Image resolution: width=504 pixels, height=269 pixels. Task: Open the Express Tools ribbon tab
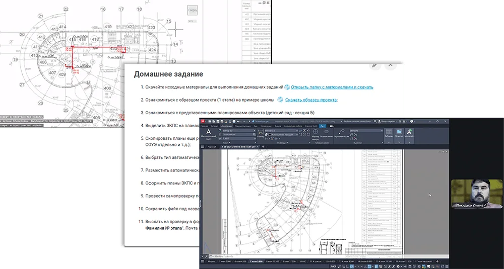pyautogui.click(x=311, y=126)
